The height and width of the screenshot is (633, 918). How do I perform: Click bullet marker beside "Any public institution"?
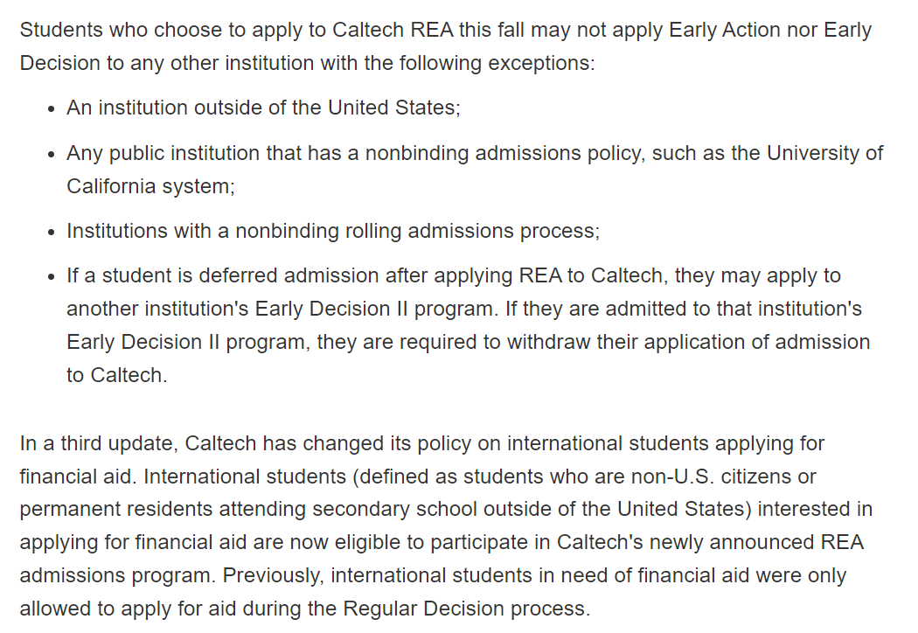point(51,155)
